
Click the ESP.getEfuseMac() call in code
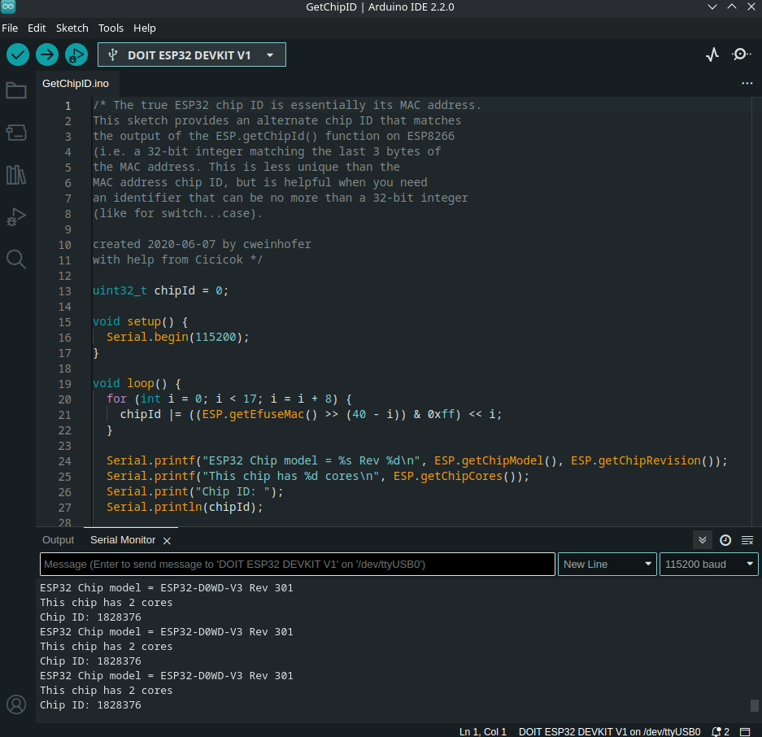[x=259, y=414]
